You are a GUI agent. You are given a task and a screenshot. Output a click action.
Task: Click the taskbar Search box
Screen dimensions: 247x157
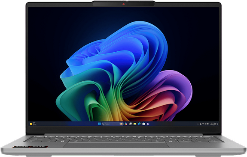coord(113,124)
